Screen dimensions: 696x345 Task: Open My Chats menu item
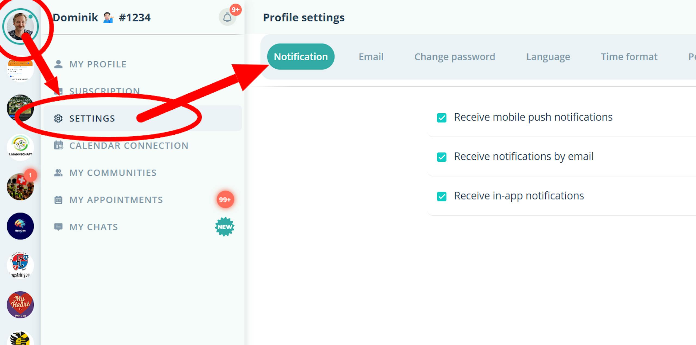click(94, 227)
